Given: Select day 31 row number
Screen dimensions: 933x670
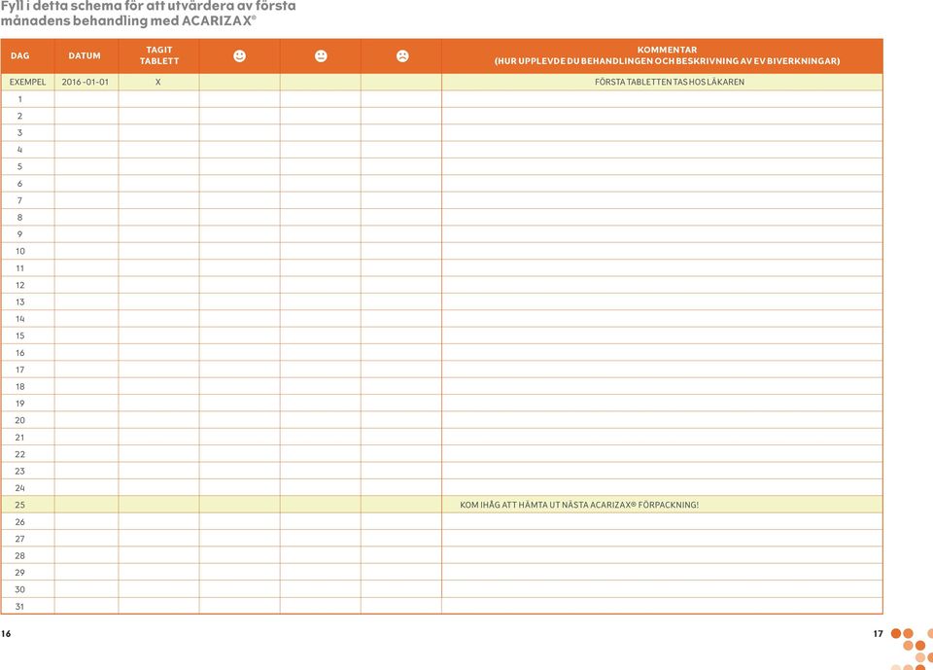Looking at the screenshot, I should pyautogui.click(x=20, y=607).
